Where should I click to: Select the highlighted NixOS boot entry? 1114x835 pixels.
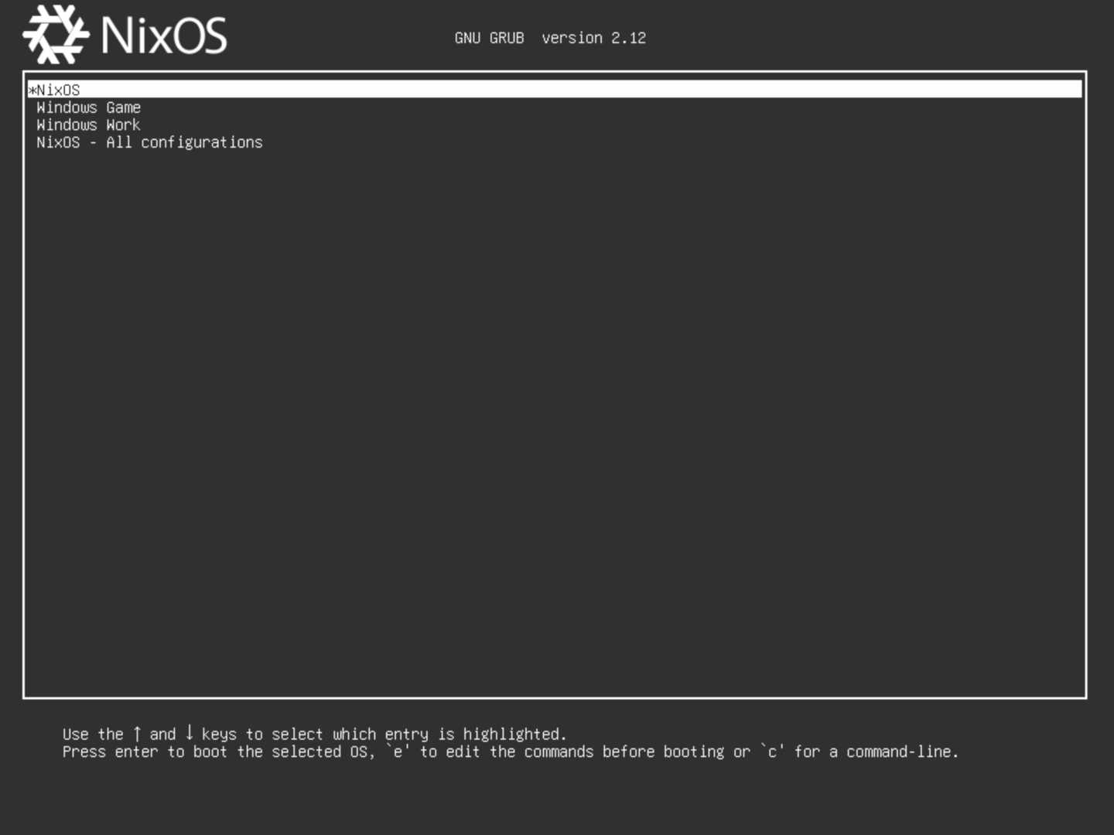555,90
